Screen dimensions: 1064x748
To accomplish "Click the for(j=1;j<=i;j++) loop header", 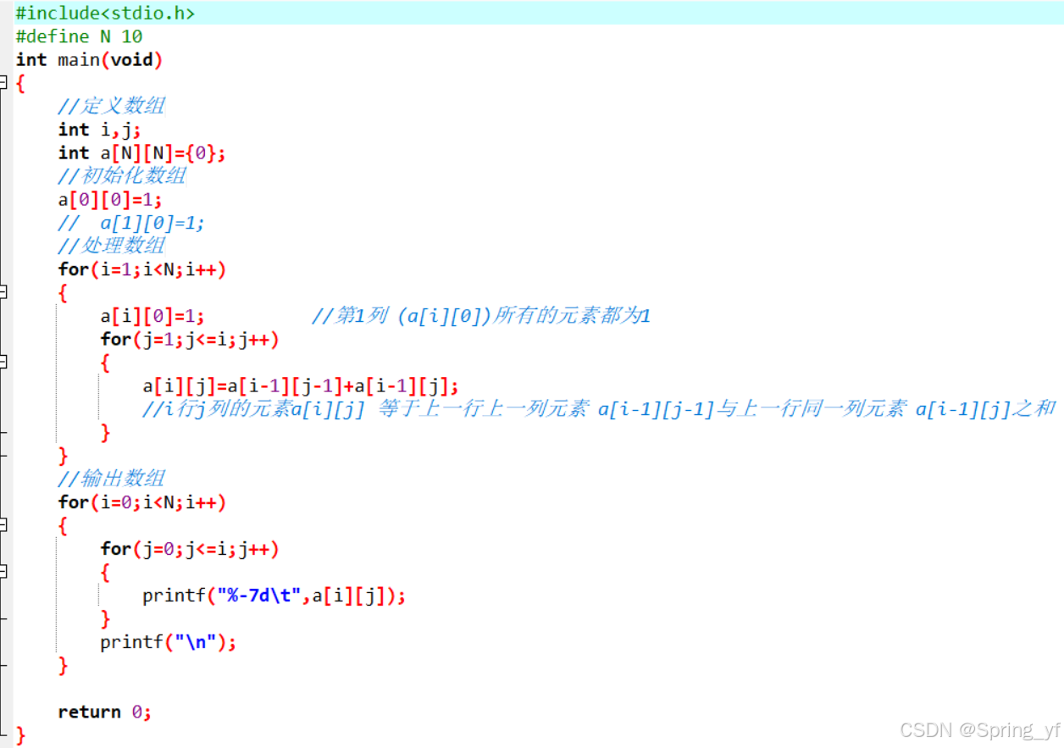I will 190,340.
